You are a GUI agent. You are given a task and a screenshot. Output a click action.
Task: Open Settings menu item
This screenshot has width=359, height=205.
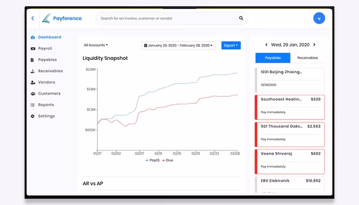point(47,116)
